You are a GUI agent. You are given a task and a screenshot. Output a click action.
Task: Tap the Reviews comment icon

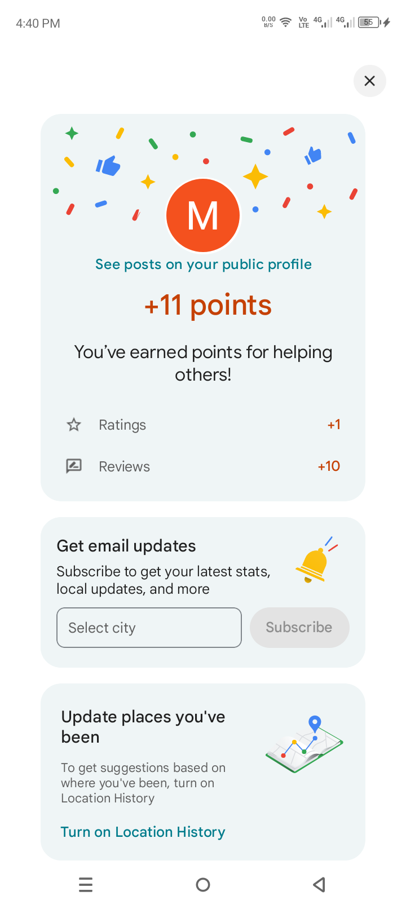click(74, 466)
